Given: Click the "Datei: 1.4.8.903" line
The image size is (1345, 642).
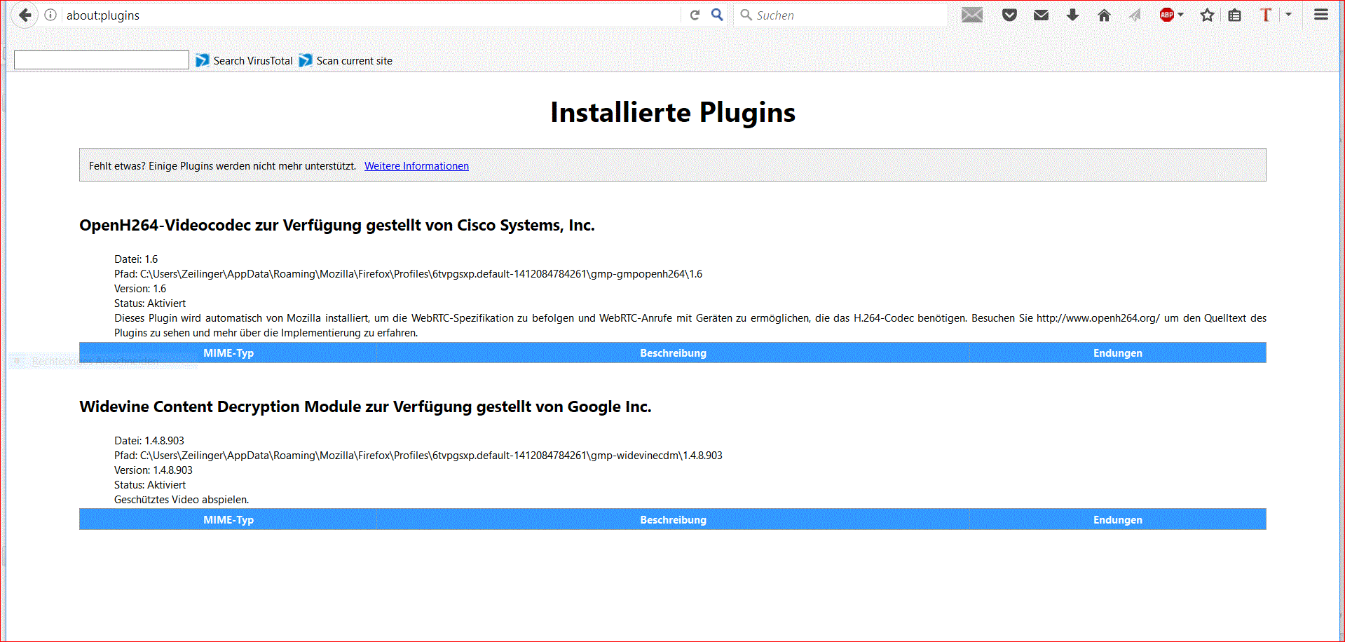Looking at the screenshot, I should pyautogui.click(x=149, y=441).
